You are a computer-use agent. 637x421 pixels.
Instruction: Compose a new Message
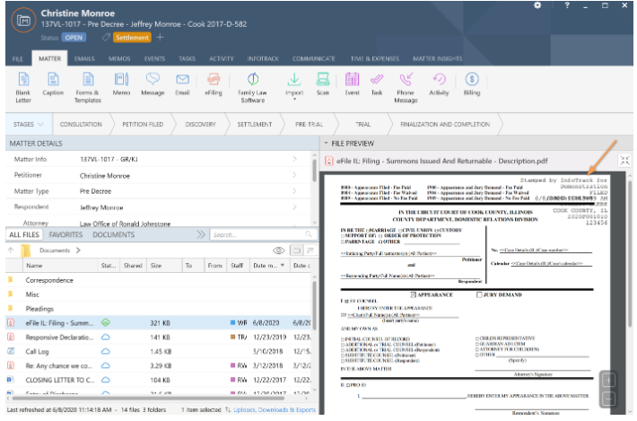153,84
